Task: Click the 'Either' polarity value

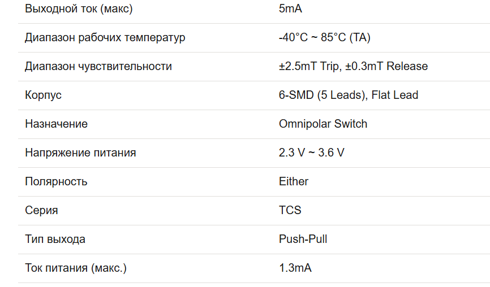Action: coord(294,182)
